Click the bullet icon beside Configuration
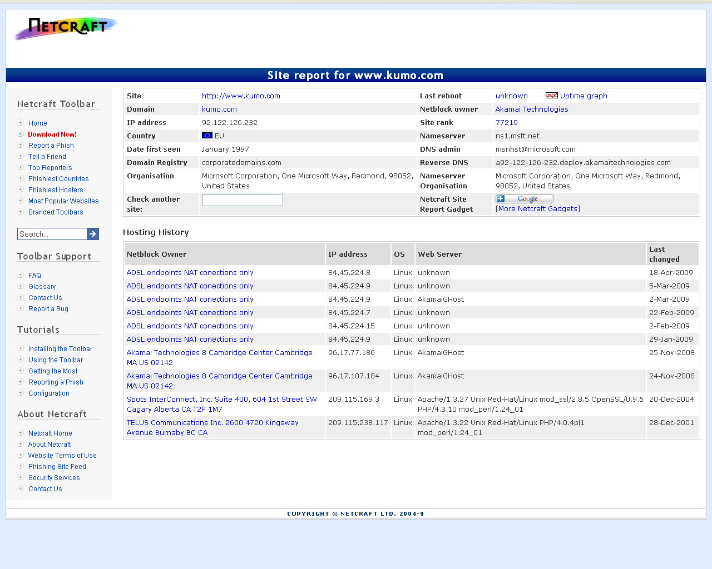 (21, 393)
